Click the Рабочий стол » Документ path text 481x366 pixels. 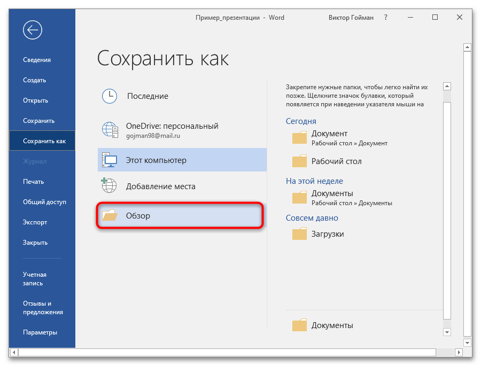click(x=350, y=143)
